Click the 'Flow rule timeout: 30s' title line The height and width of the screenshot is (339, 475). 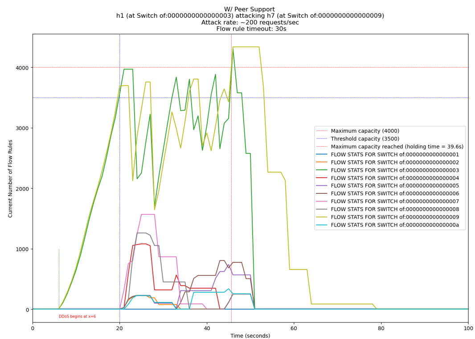coord(250,29)
